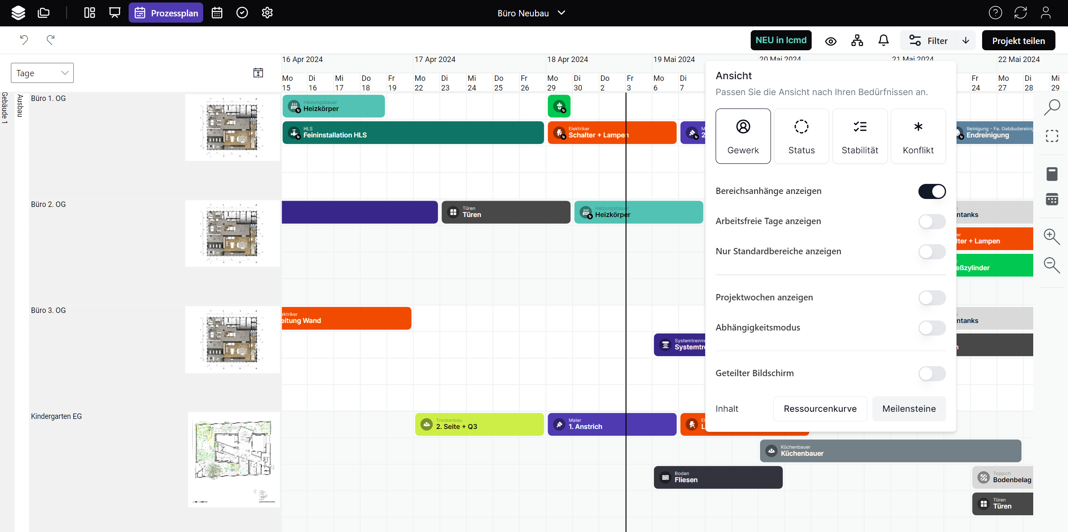Click the redo arrow icon
The width and height of the screenshot is (1068, 532).
(51, 40)
